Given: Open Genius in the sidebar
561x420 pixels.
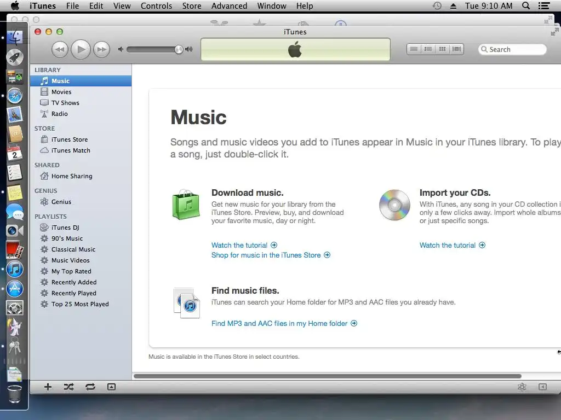Looking at the screenshot, I should (81, 202).
